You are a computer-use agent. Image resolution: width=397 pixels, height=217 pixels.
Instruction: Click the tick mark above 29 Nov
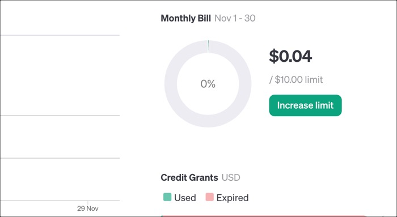(88, 202)
